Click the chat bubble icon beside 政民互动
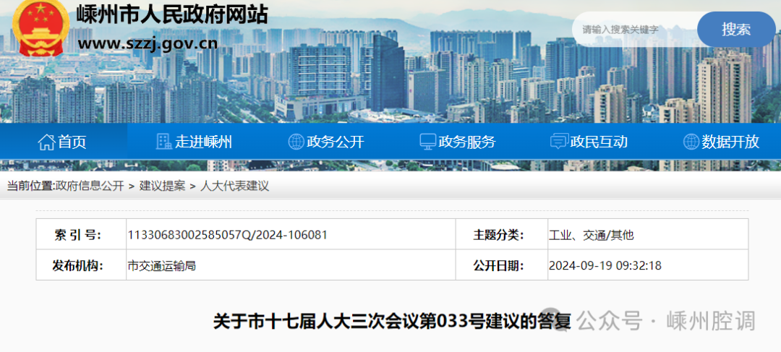781x352 pixels. [x=558, y=142]
